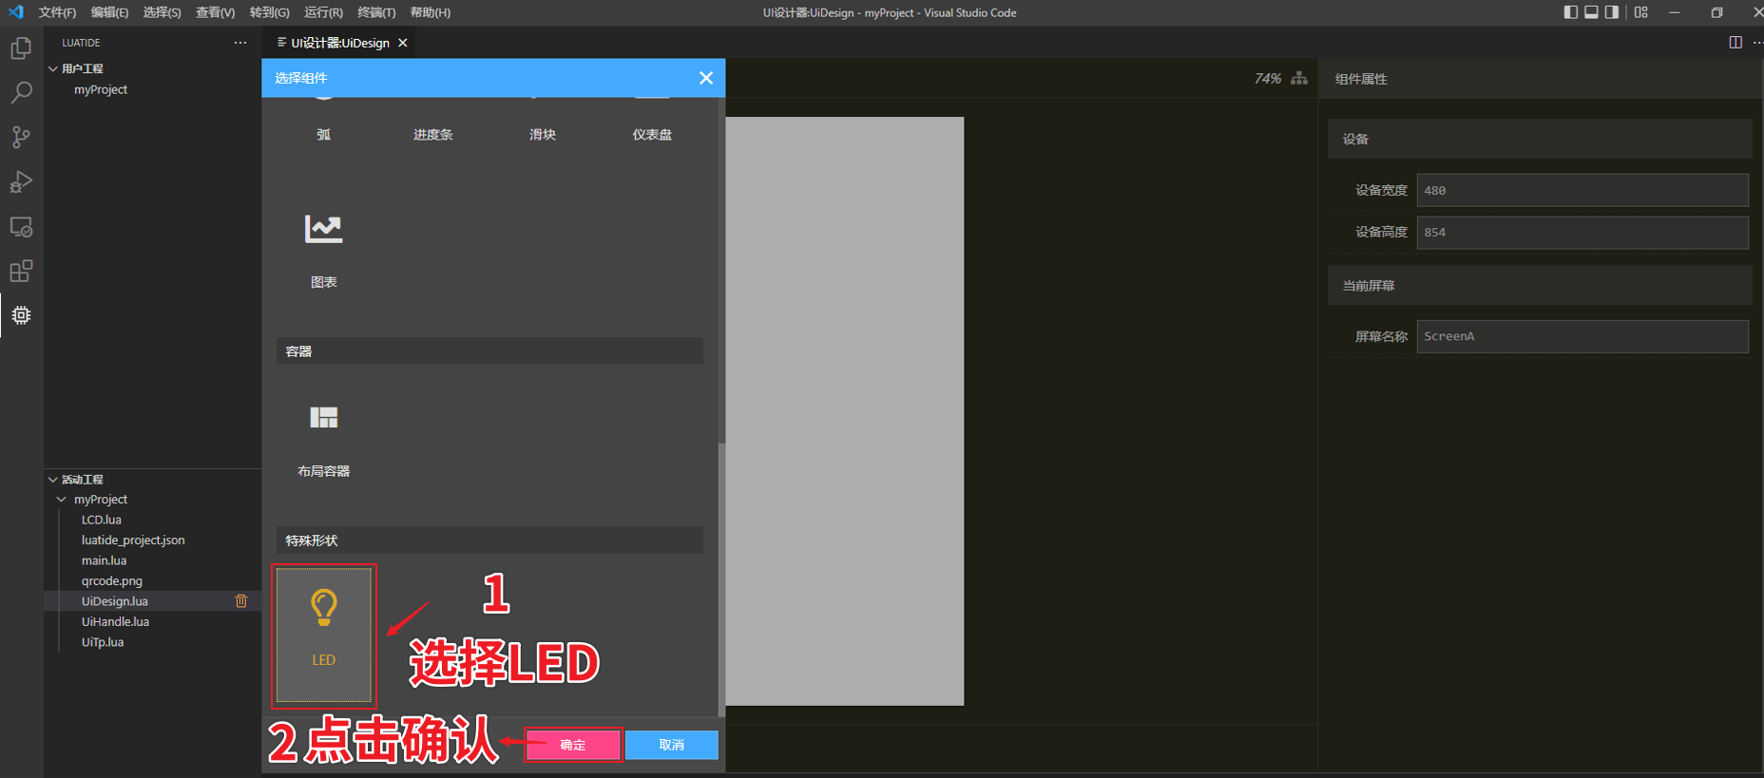
Task: Select the LuatIDE chip icon in activity bar
Action: click(21, 315)
